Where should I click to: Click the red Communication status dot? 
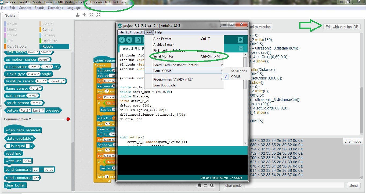(x=68, y=119)
